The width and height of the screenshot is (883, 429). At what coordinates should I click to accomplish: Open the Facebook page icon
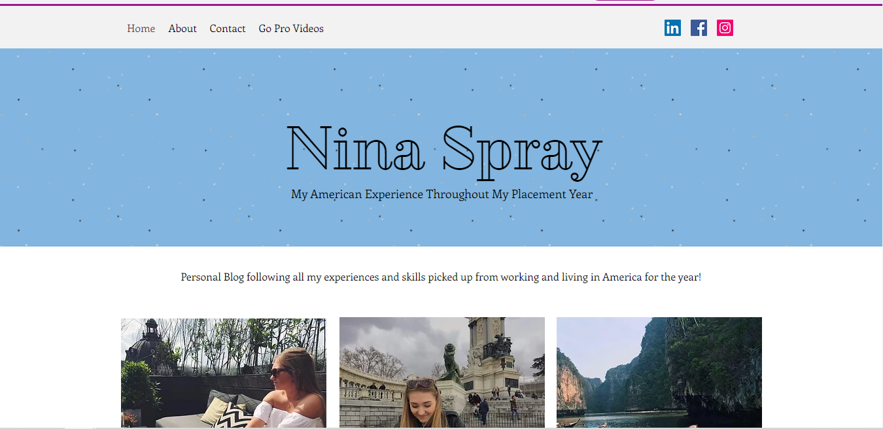click(x=699, y=27)
